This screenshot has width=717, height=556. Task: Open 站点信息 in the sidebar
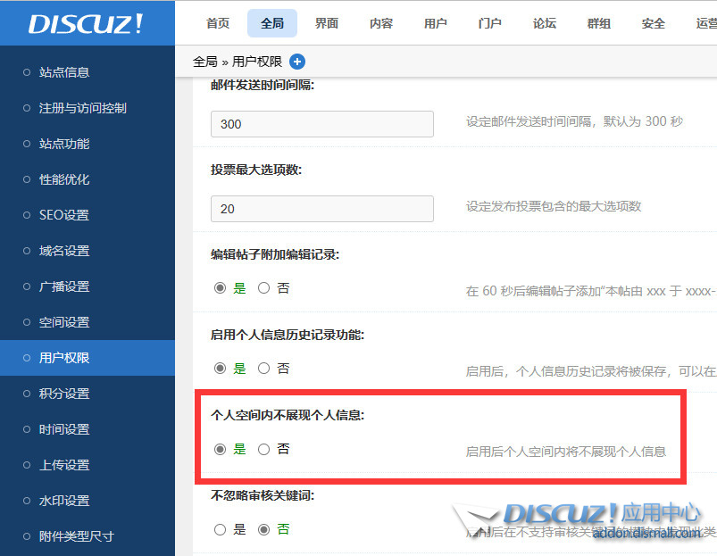[x=64, y=72]
